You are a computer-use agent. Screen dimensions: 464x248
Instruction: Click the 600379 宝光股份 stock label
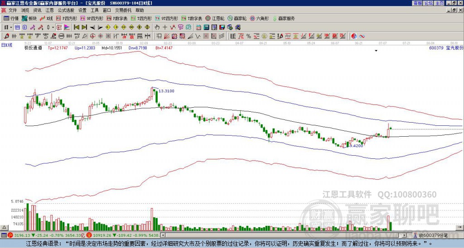(x=446, y=48)
